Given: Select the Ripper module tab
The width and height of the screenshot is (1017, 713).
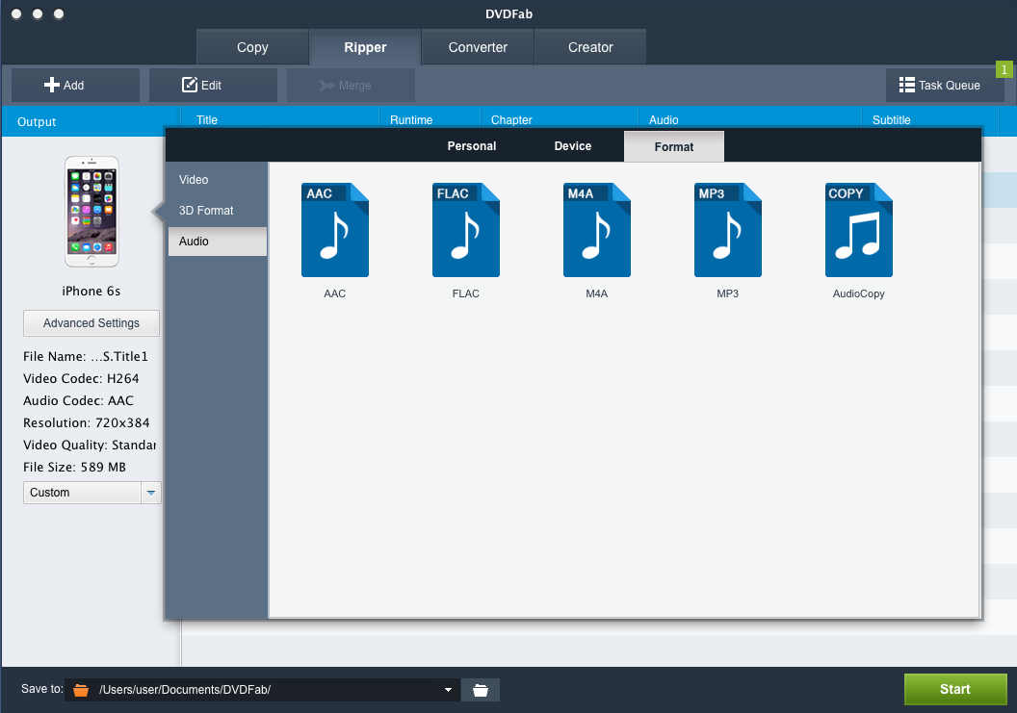Looking at the screenshot, I should [x=365, y=47].
